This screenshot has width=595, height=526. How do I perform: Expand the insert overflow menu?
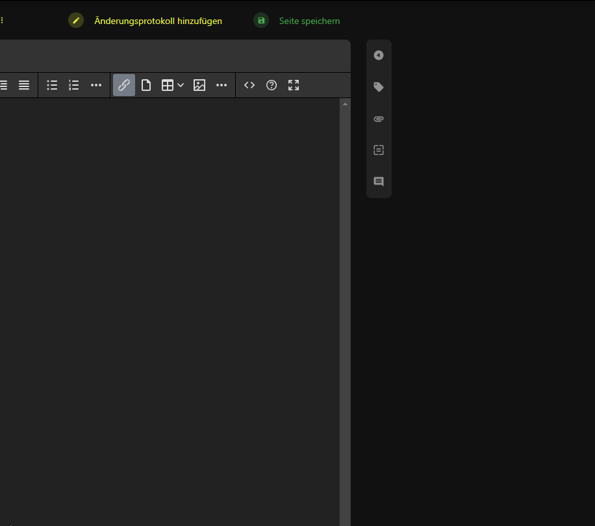coord(222,85)
